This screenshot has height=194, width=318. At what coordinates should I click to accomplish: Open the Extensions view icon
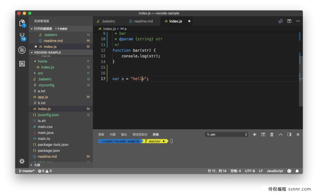coord(22,64)
